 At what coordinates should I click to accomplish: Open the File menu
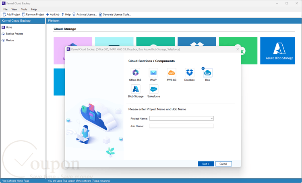tap(5, 9)
